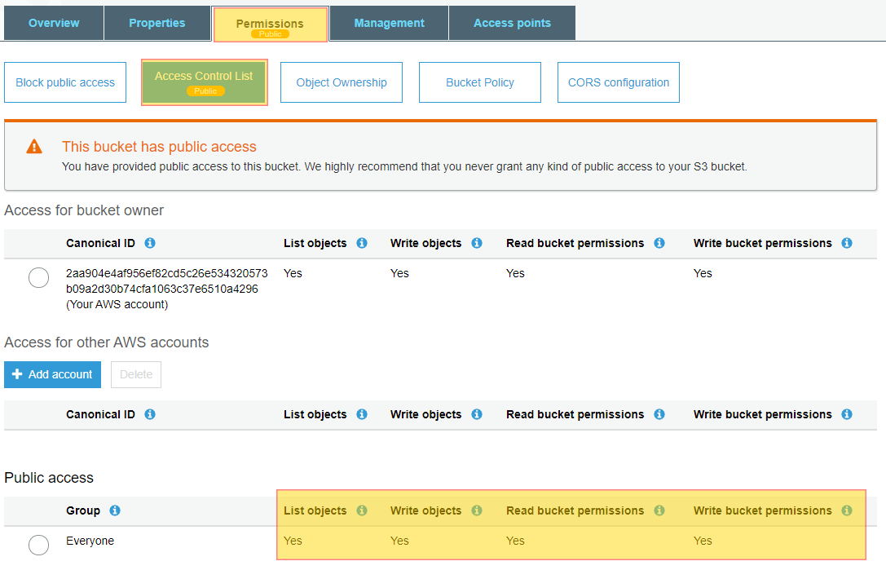This screenshot has height=570, width=886.
Task: Click 'Access for other AWS accounts' heading
Action: click(x=106, y=342)
